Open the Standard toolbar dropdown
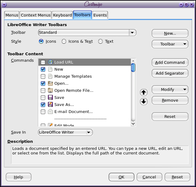Image resolution: width=196 pixels, height=187 pixels. pos(87,33)
